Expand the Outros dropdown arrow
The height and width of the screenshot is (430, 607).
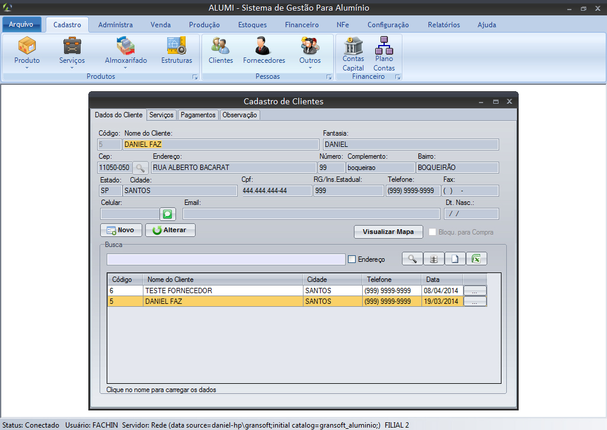(x=310, y=68)
